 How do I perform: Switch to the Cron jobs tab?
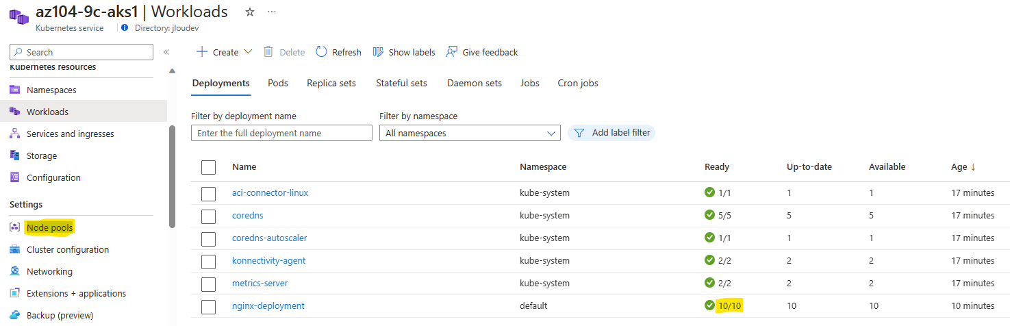(578, 83)
